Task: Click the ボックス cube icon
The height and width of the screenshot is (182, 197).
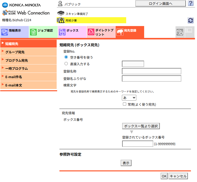Action: click(62, 32)
